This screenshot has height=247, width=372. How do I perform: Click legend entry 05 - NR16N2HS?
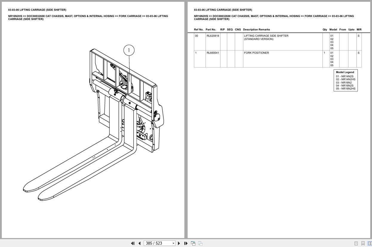(x=346, y=89)
